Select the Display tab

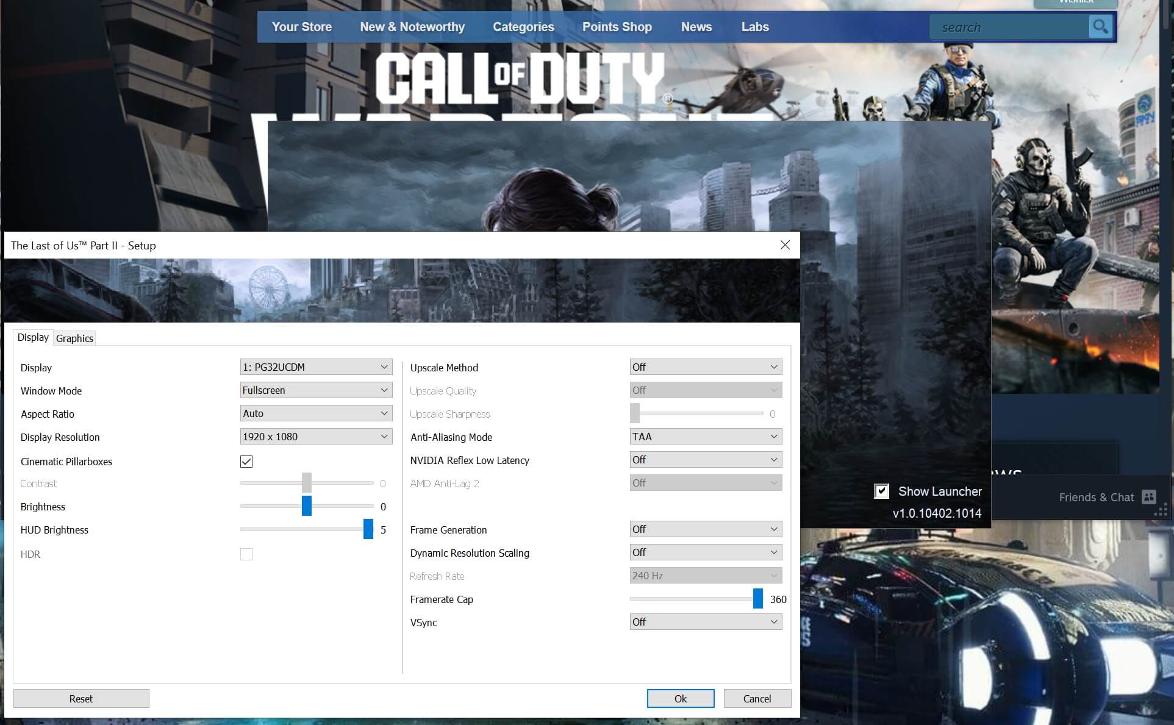(33, 337)
